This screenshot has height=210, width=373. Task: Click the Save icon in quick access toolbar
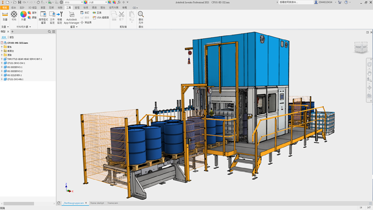tap(19, 2)
